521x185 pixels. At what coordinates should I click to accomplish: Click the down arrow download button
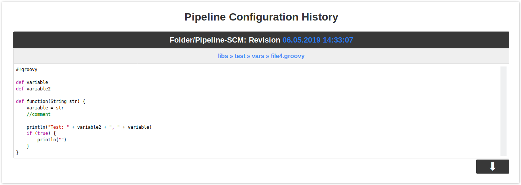tap(492, 166)
